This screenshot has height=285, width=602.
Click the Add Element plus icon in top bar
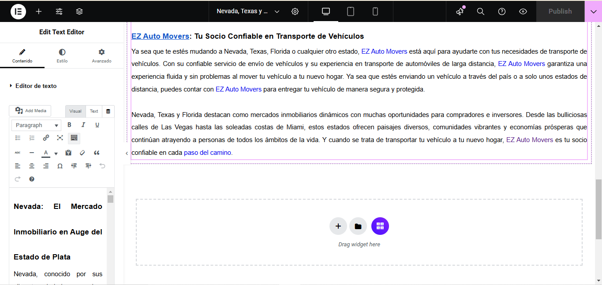39,11
